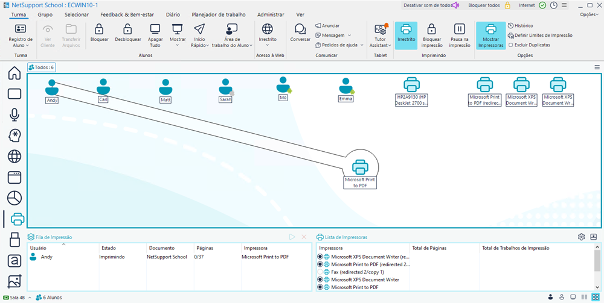Open the image sidebar icon
The width and height of the screenshot is (604, 303).
point(14,281)
